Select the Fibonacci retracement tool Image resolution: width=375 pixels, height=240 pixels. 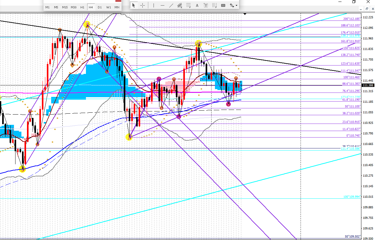[188, 5]
